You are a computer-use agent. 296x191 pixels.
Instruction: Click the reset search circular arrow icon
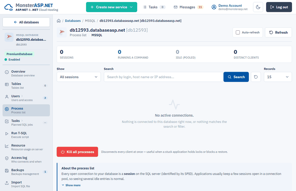point(256,77)
